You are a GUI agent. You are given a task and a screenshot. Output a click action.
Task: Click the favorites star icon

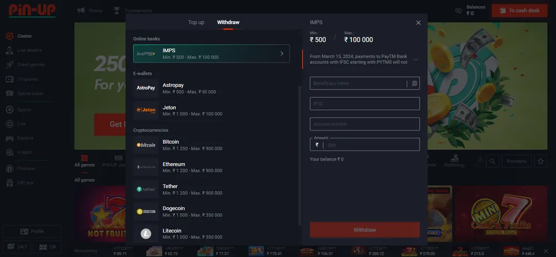pos(540,162)
